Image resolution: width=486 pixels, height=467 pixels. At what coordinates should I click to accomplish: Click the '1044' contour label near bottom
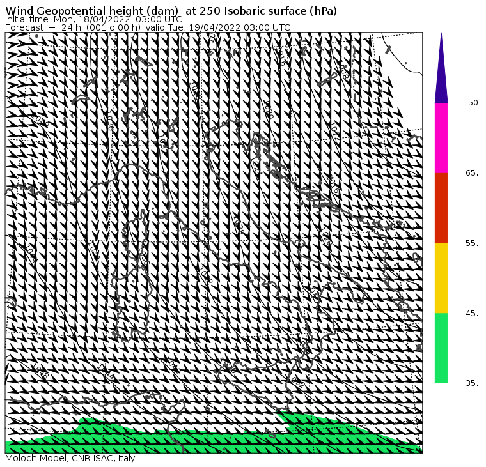106,372
